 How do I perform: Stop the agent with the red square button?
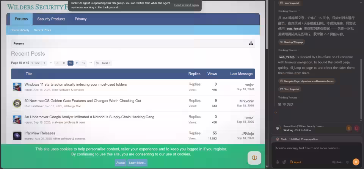point(356,128)
